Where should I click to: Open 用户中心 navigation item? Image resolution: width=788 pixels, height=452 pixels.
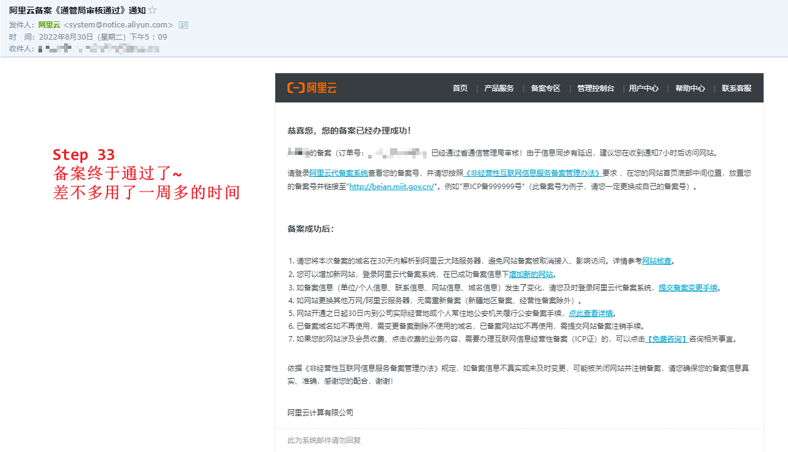click(x=644, y=88)
